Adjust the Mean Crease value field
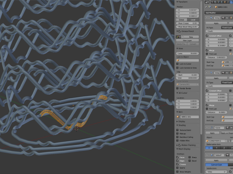 187,23
